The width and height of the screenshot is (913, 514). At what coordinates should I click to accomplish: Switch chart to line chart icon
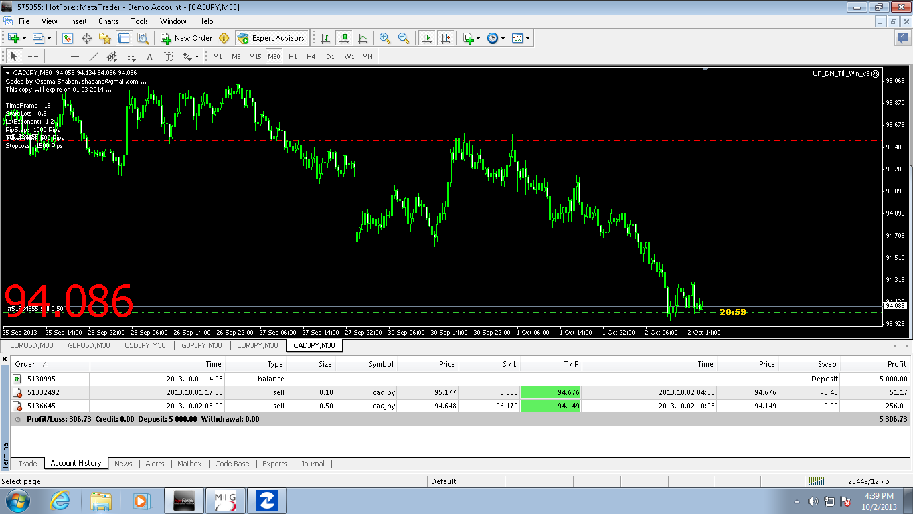click(x=363, y=38)
